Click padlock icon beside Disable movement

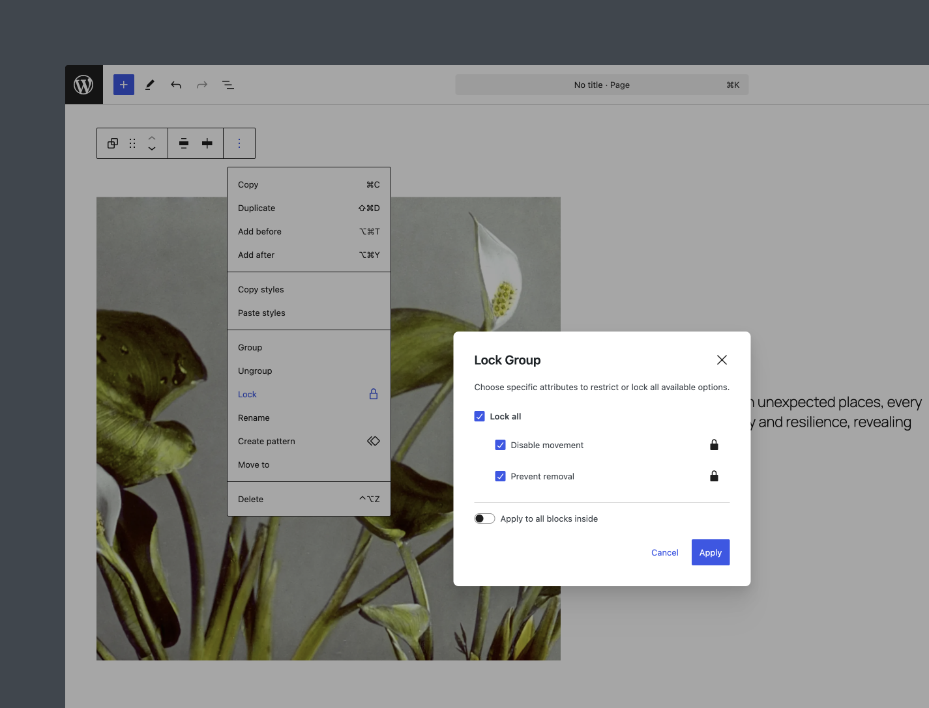[714, 445]
